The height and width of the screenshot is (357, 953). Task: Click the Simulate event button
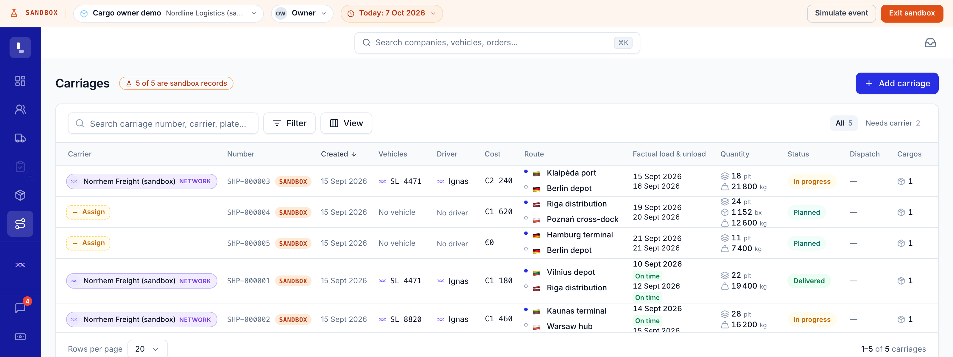(x=841, y=13)
